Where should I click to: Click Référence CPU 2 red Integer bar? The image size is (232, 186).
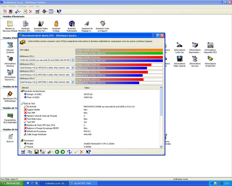(114, 65)
